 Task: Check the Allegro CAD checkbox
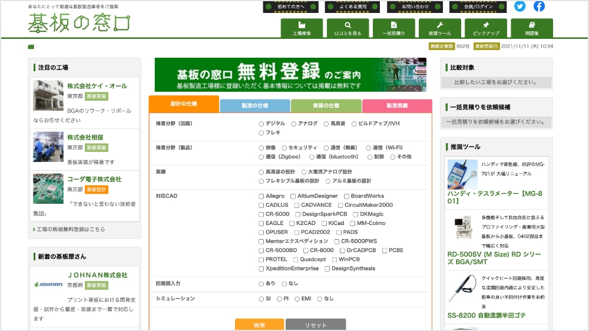[261, 196]
